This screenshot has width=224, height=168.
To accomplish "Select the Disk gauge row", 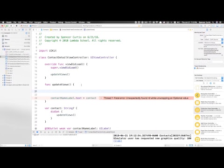I will 16,43.
